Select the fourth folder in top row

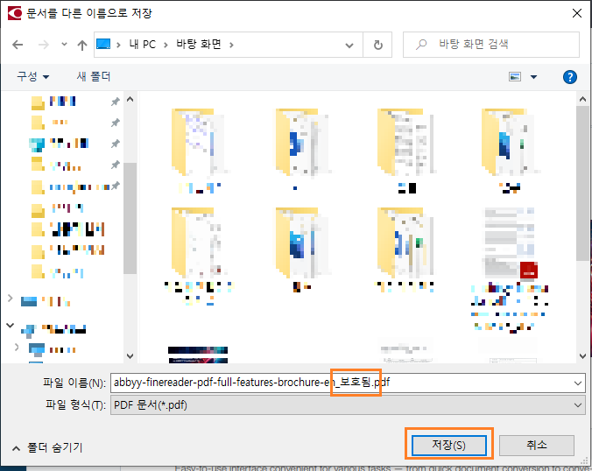click(x=509, y=151)
